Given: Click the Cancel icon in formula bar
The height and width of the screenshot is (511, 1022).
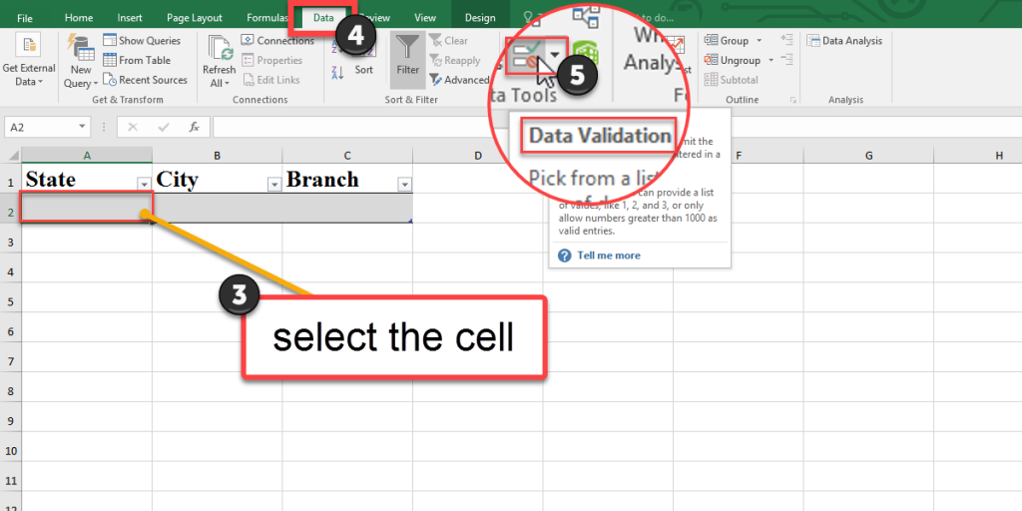Looking at the screenshot, I should pyautogui.click(x=133, y=127).
